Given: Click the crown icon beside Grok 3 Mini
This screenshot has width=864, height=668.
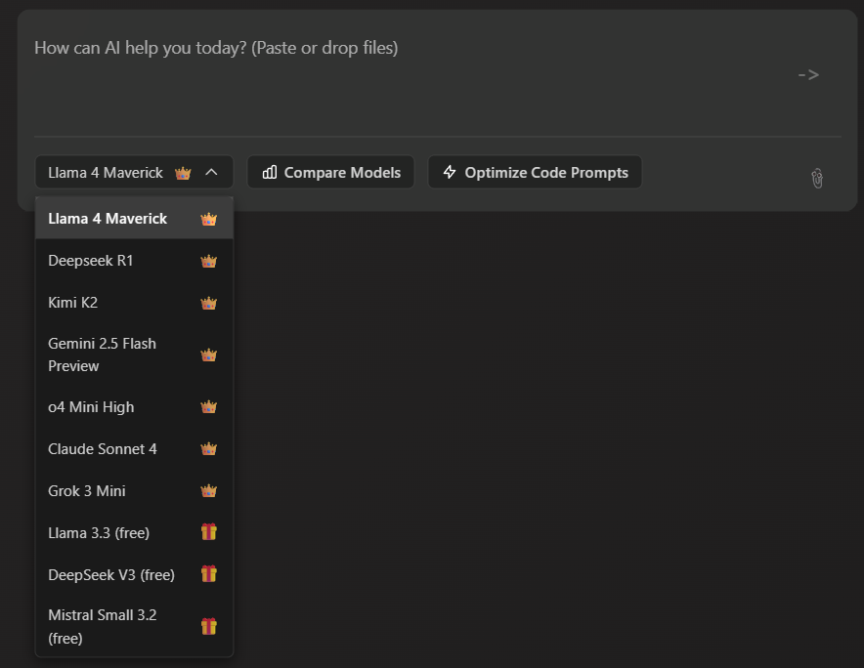Looking at the screenshot, I should coord(209,490).
